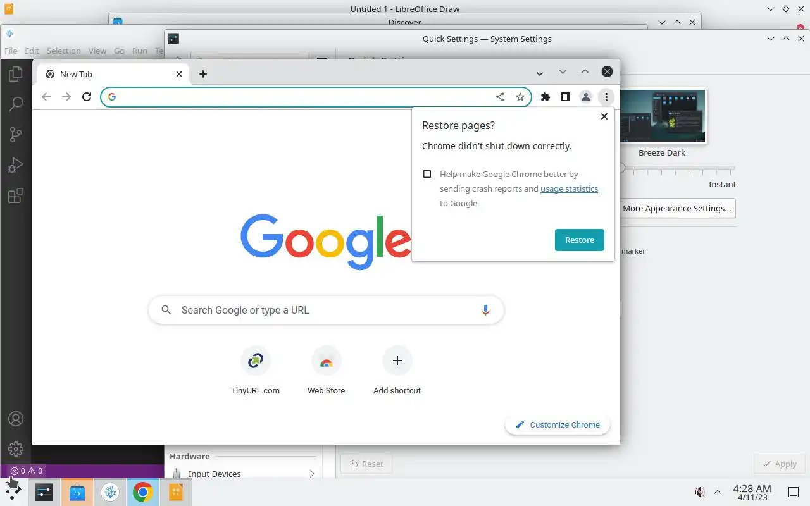Screen dimensions: 810x506
Task: Open the Manage gear in the activity bar
Action: (x=16, y=449)
